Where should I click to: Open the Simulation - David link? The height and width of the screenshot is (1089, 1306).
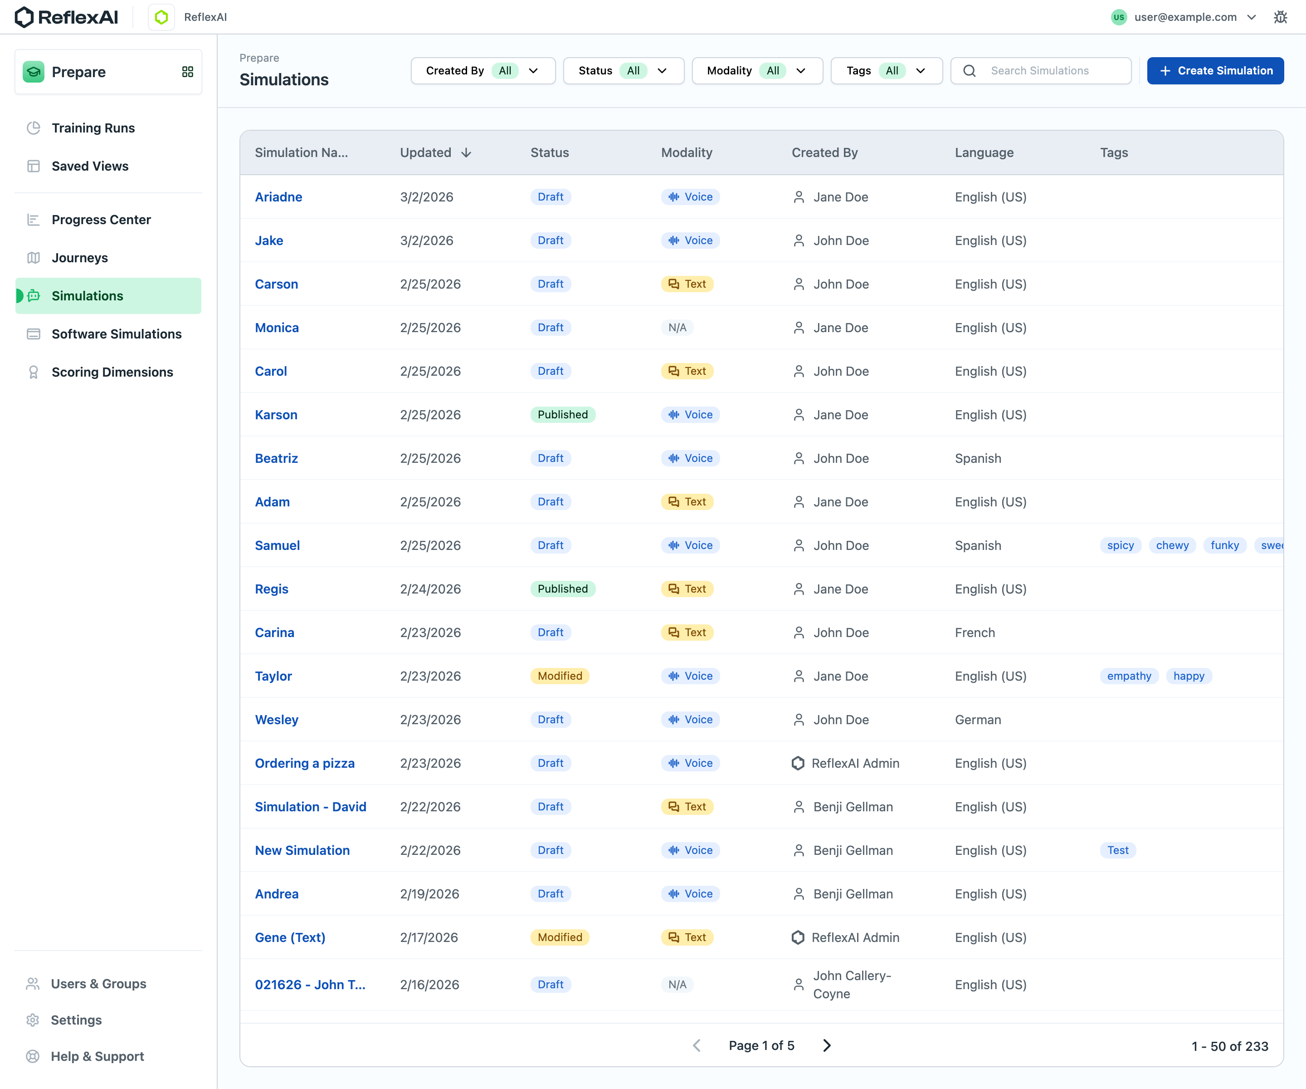click(310, 807)
